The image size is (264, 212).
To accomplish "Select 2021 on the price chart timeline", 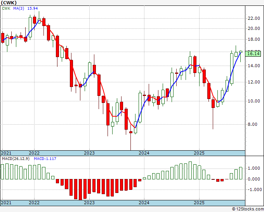I will [x=6, y=153].
